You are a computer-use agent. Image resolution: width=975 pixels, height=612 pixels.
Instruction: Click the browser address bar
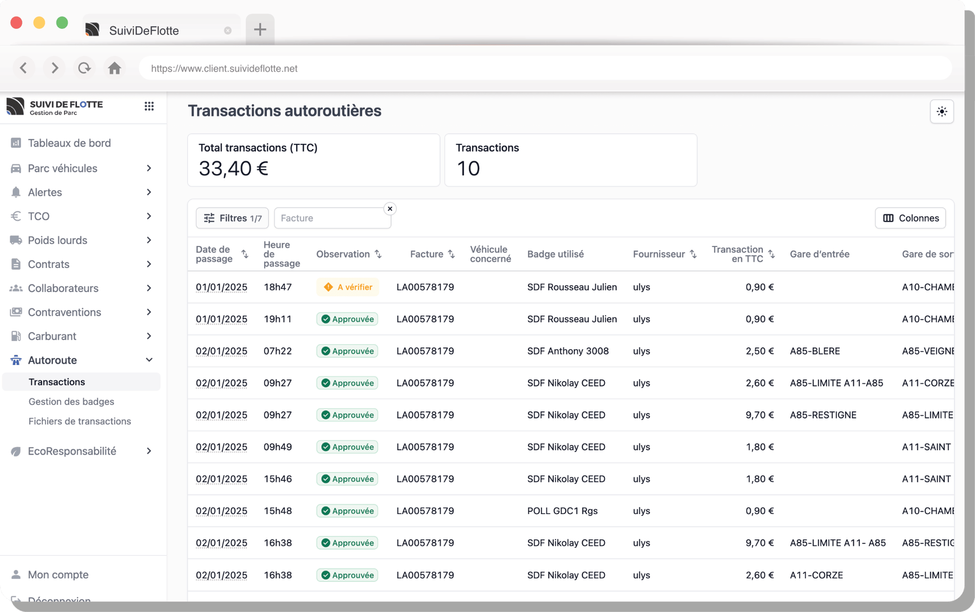545,68
